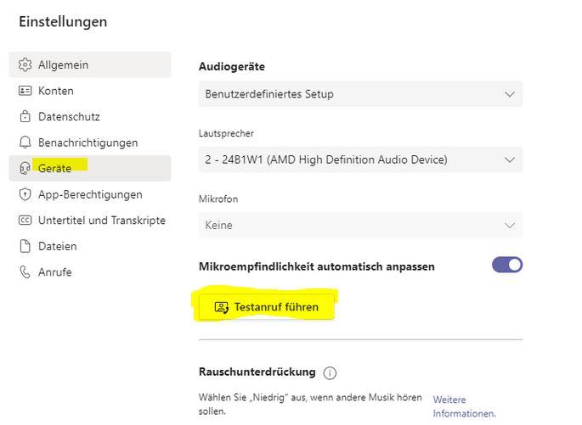Show Rauschunterdrückung info tooltip icon
This screenshot has width=582, height=425.
click(330, 372)
